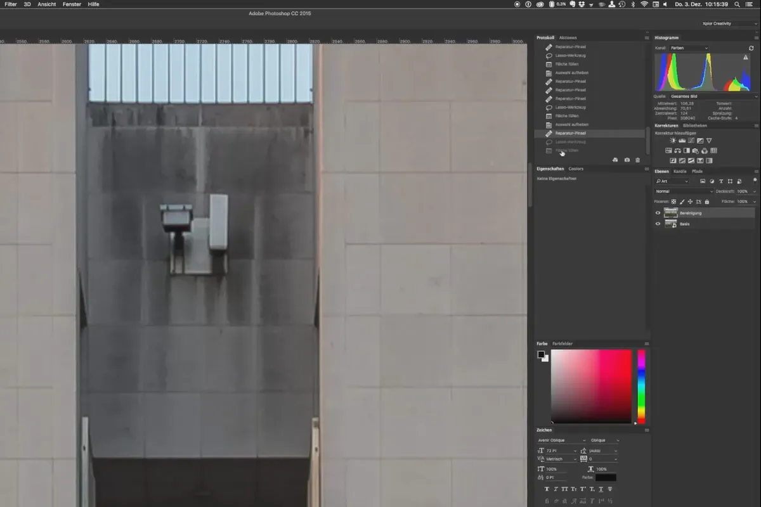Add a Brightness/Contrast adjustment (sun icon)
This screenshot has width=761, height=507.
(x=673, y=141)
